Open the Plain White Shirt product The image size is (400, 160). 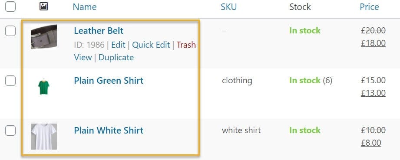click(x=109, y=131)
